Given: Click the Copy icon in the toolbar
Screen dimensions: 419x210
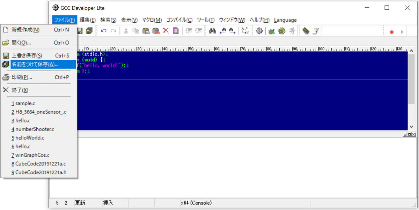Looking at the screenshot, I should point(136,31).
